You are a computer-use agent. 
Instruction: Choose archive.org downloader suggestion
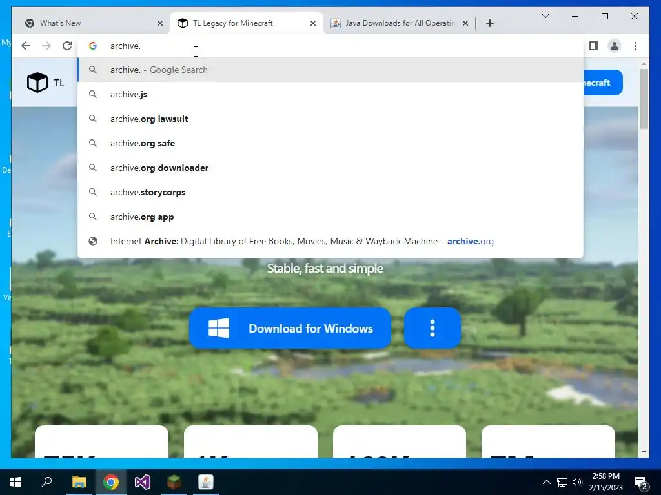click(x=331, y=168)
